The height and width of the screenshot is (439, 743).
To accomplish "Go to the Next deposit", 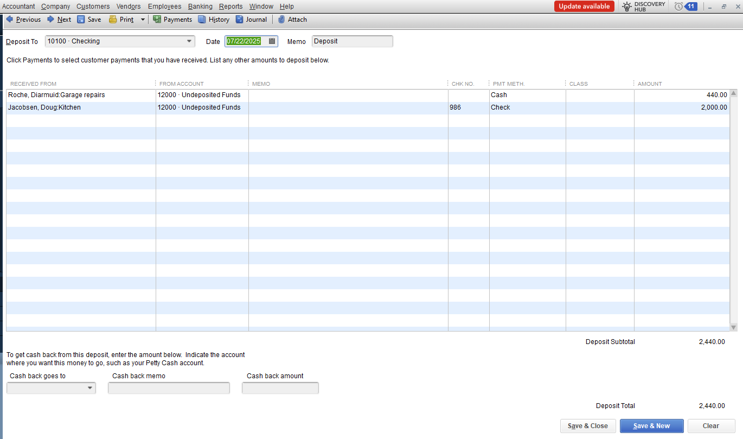I will coord(59,20).
